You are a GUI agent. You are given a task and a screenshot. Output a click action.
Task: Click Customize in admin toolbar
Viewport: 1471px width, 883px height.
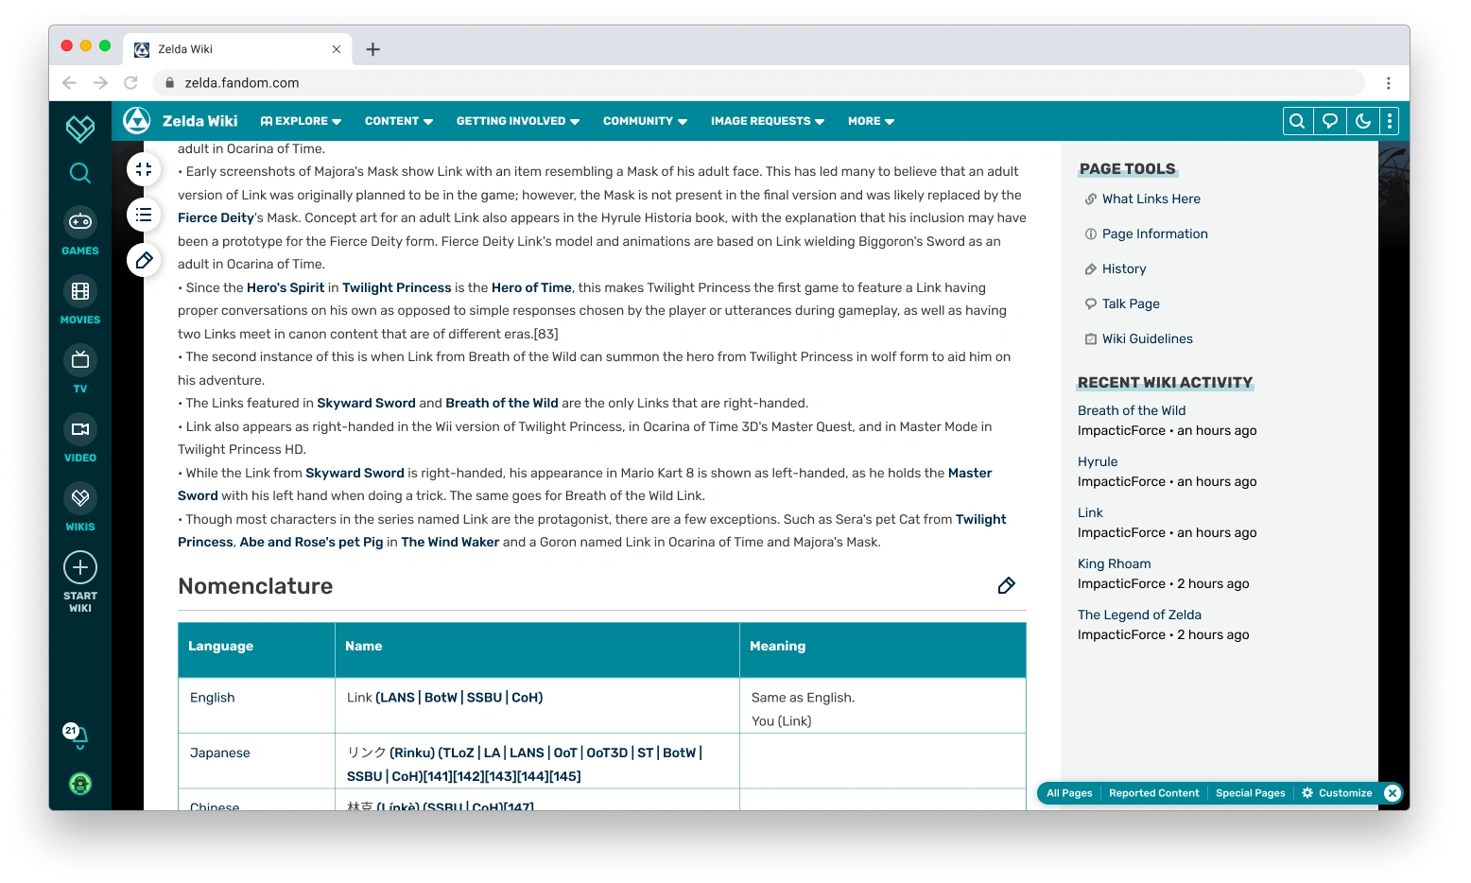point(1337,793)
